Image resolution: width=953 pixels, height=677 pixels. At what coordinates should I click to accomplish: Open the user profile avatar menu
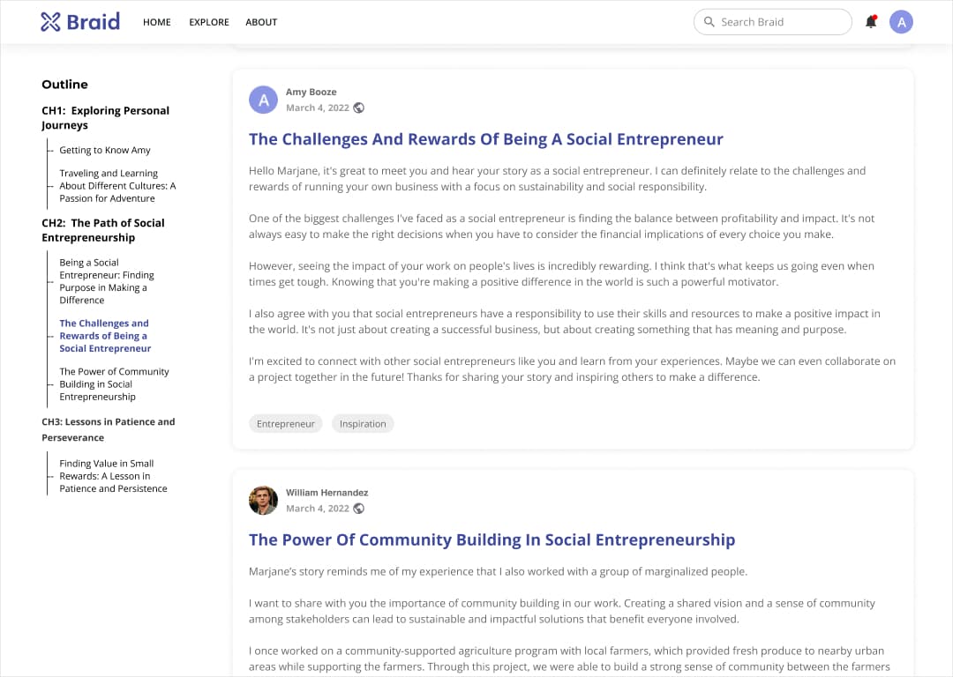pos(901,22)
